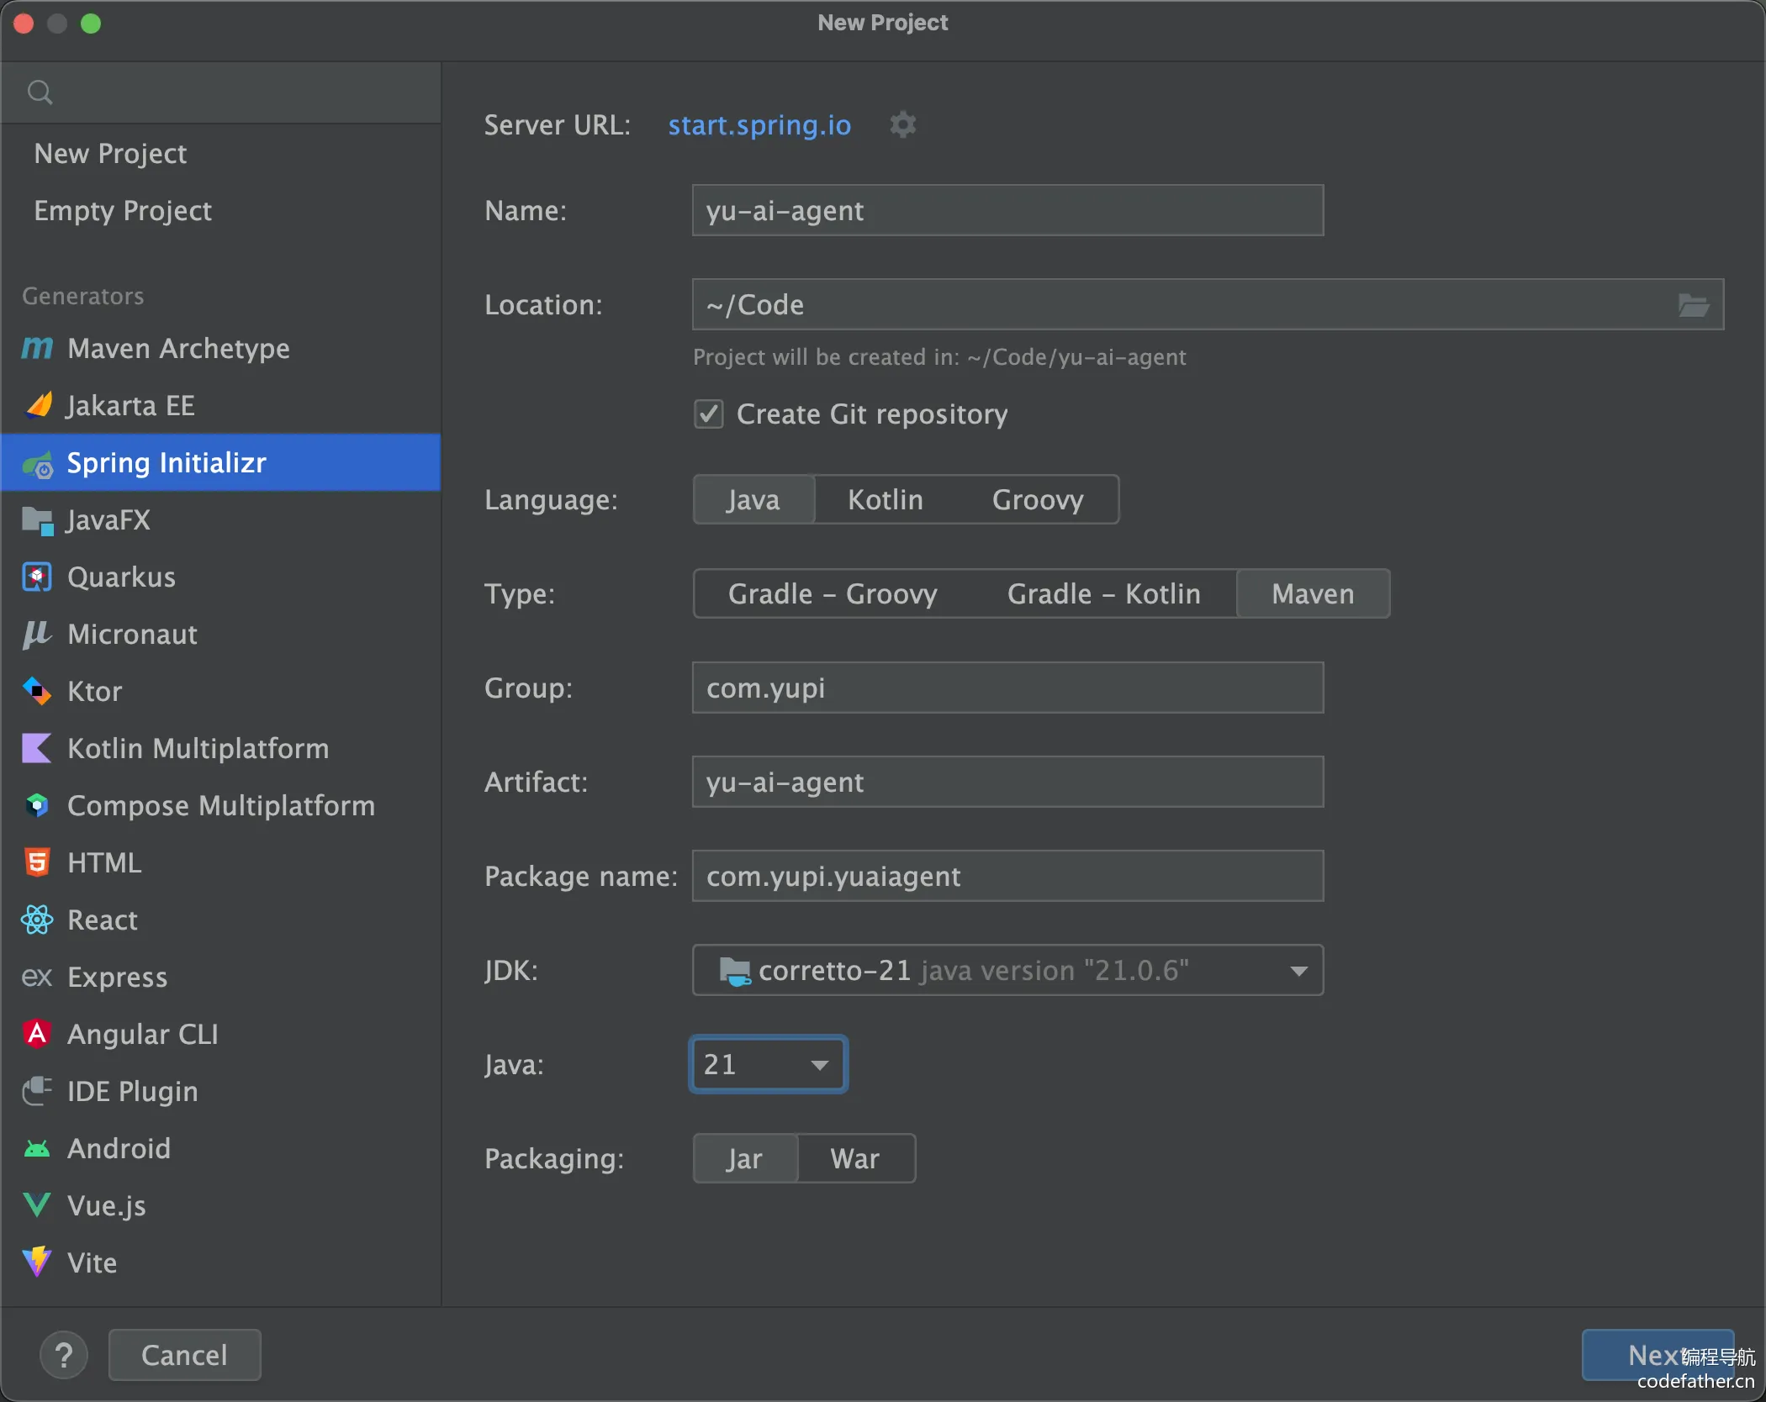Viewport: 1766px width, 1402px height.
Task: Select the Ktor generator label
Action: [x=94, y=692]
